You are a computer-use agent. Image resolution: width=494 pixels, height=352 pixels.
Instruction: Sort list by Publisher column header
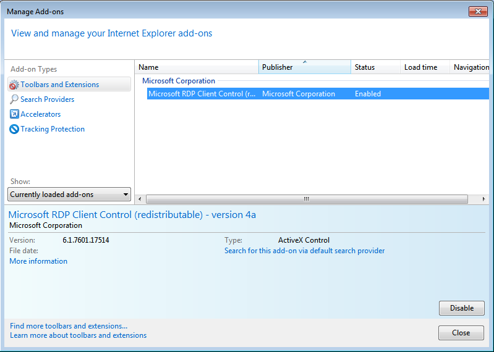pyautogui.click(x=304, y=67)
